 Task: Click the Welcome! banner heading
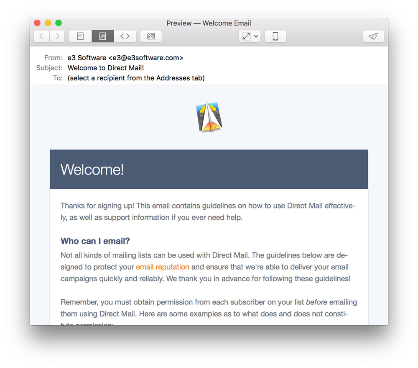[x=92, y=169]
